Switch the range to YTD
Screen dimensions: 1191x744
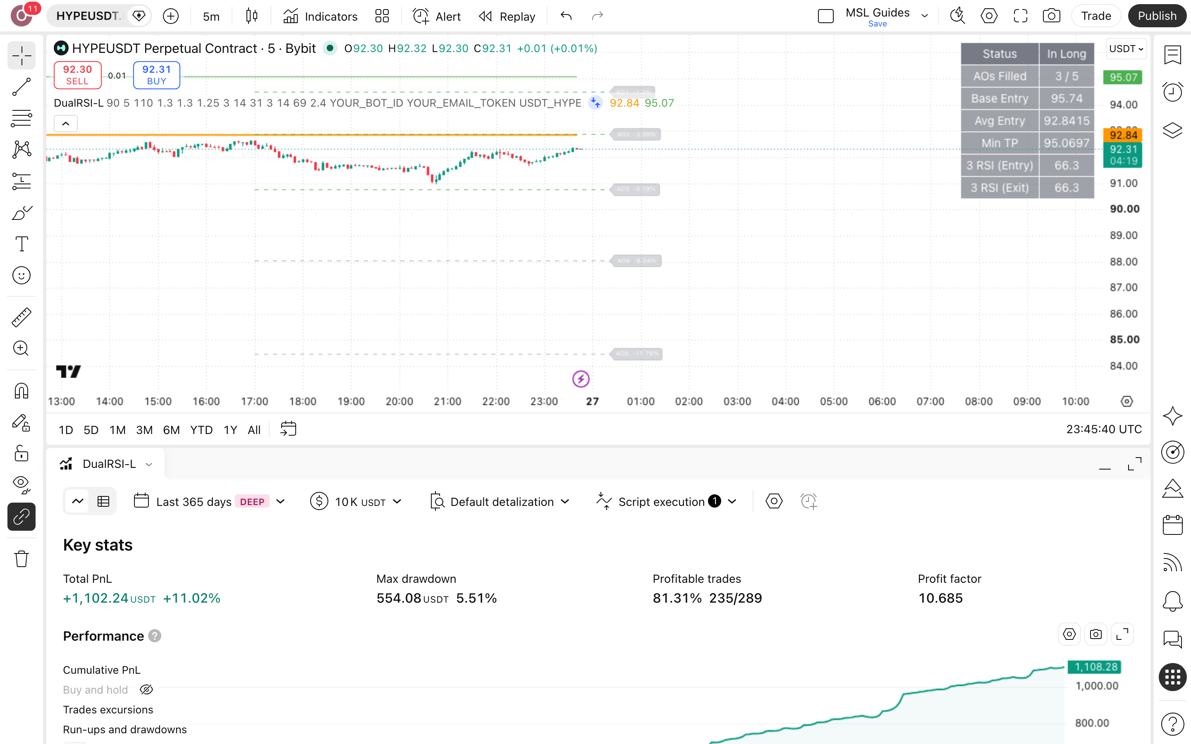[201, 430]
